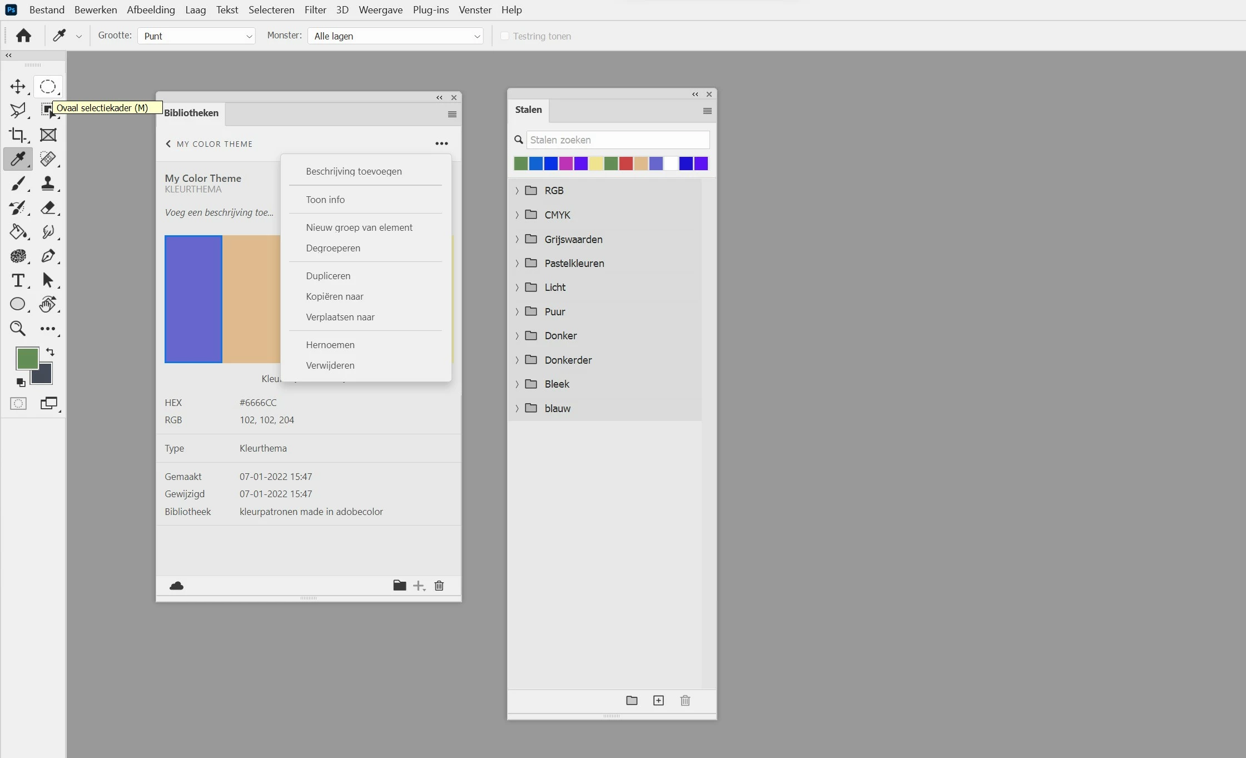Select the Move tool

[x=18, y=86]
